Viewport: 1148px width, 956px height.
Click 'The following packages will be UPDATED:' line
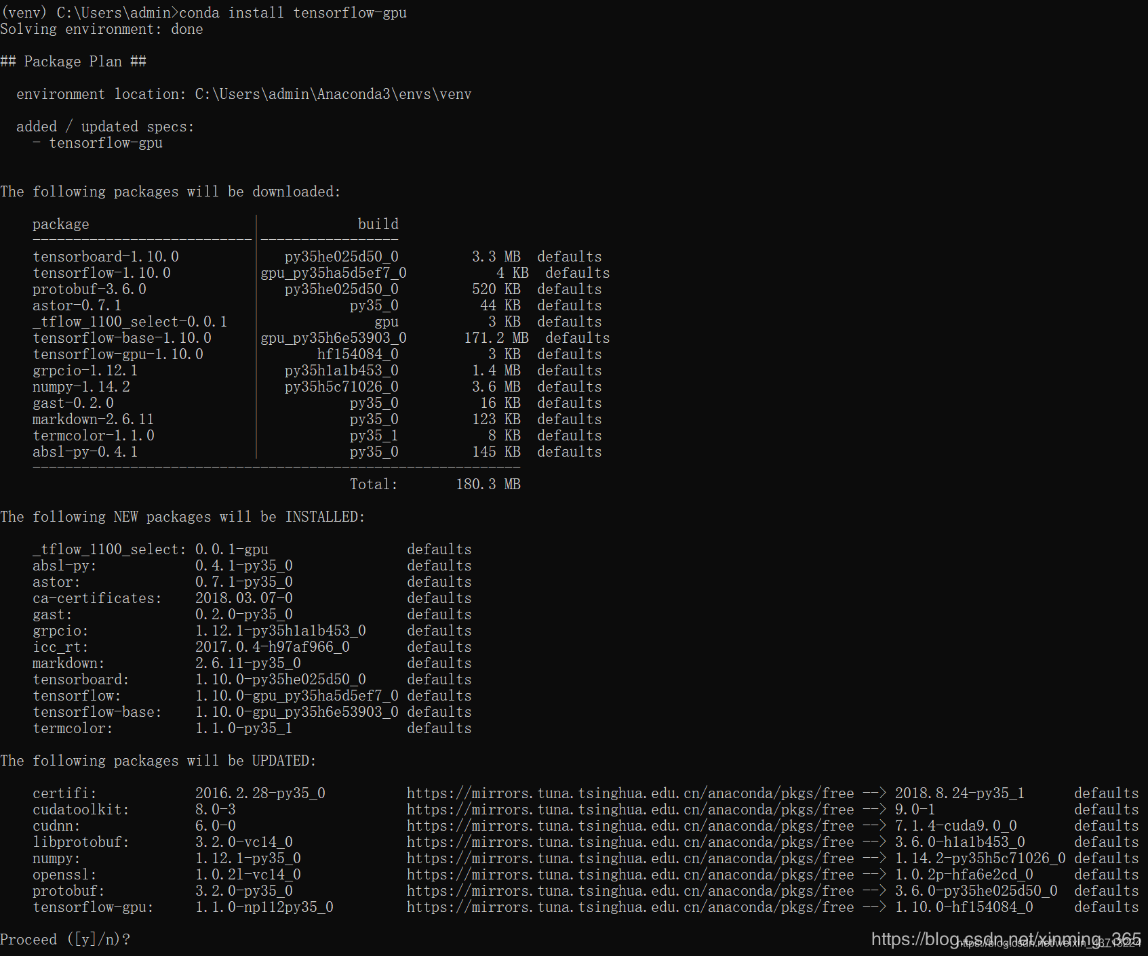pyautogui.click(x=159, y=761)
